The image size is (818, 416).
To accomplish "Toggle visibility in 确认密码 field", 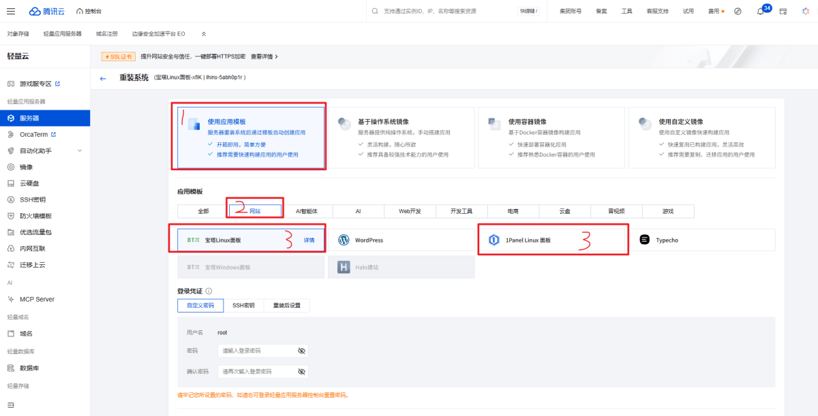I will pyautogui.click(x=301, y=372).
